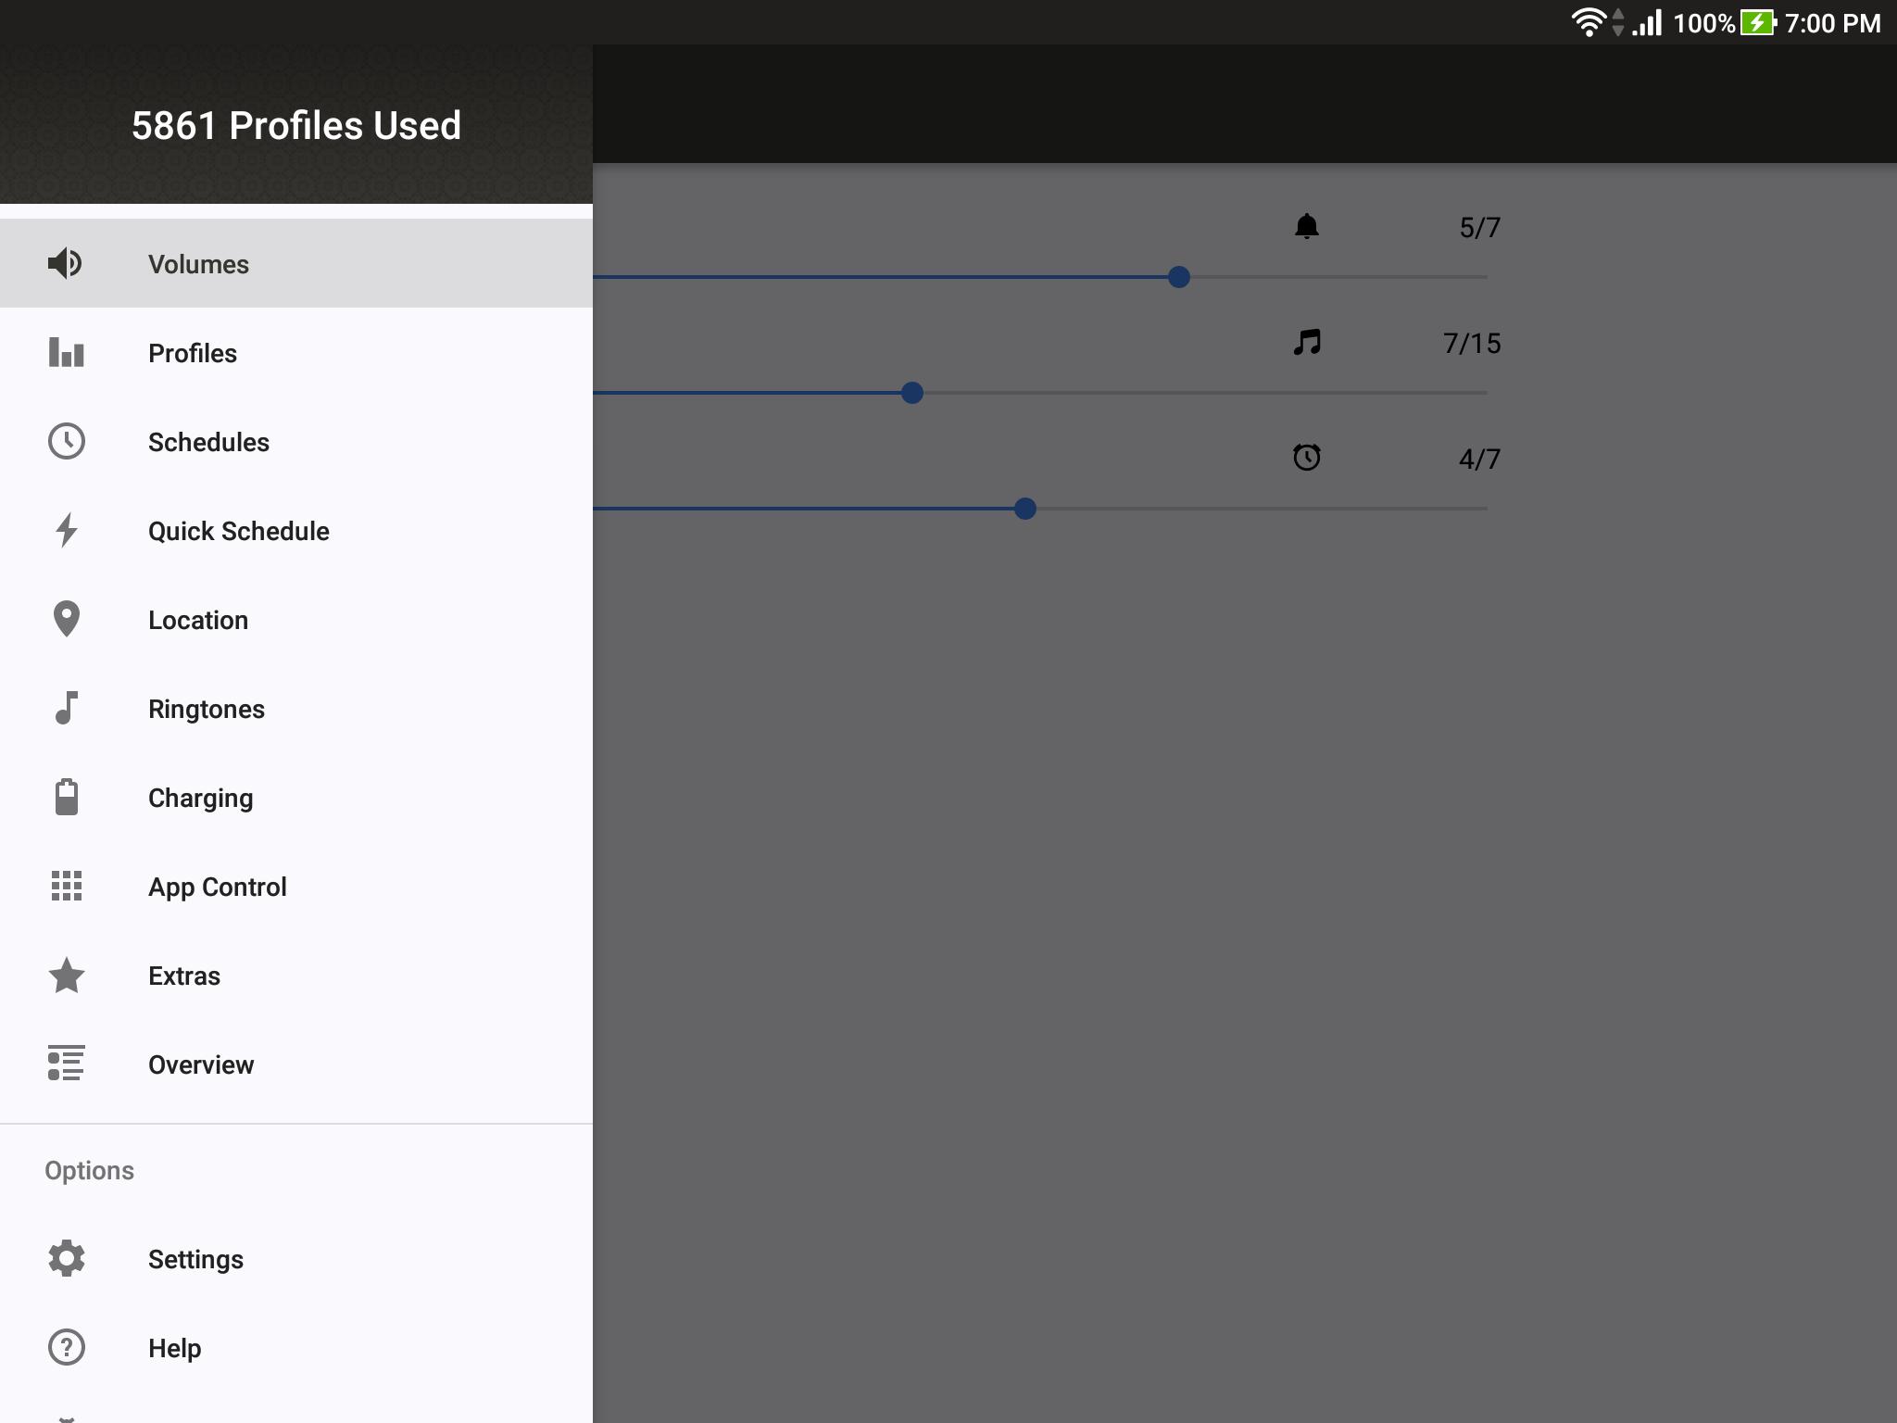Open Extras
This screenshot has width=1897, height=1423.
[296, 975]
